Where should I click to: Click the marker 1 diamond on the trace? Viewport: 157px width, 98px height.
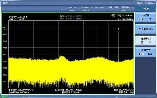tap(119, 31)
